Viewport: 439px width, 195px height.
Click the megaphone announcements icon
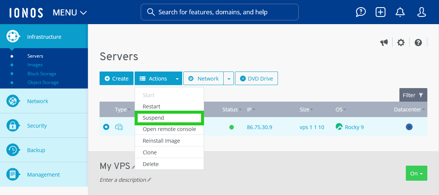[384, 43]
